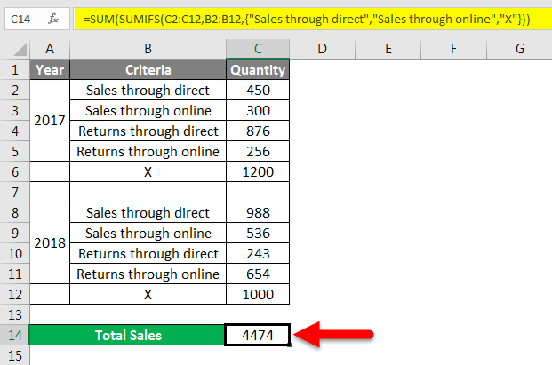
Task: Select the 2018 merged year cell
Action: pyautogui.click(x=49, y=243)
